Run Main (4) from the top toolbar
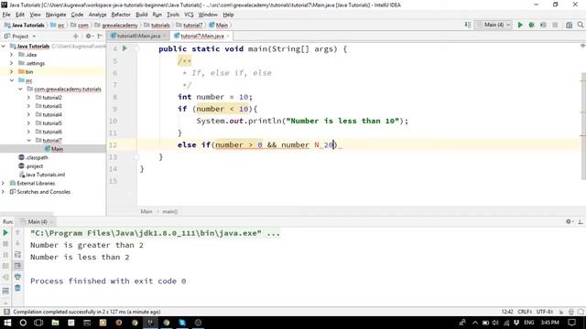 tap(520, 25)
